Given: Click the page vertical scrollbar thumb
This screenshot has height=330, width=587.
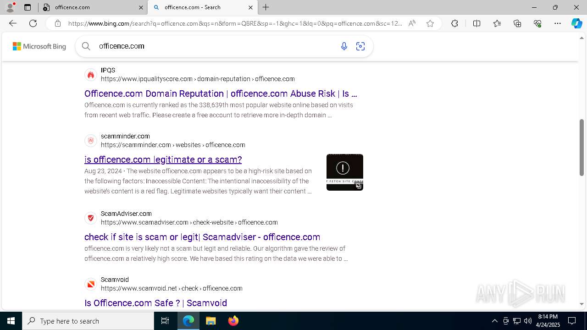Looking at the screenshot, I should (x=581, y=148).
